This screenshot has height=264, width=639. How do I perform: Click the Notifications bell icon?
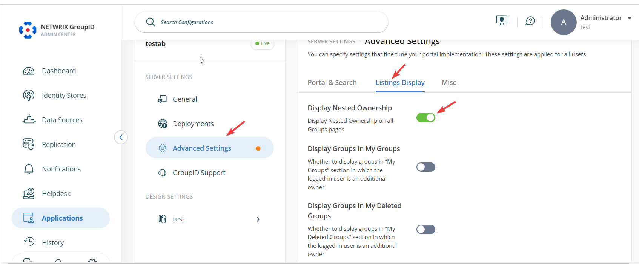point(29,169)
